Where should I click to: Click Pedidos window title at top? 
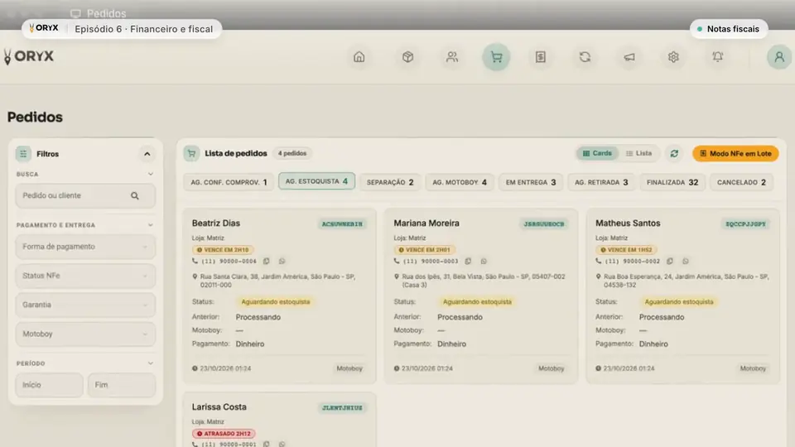point(106,14)
